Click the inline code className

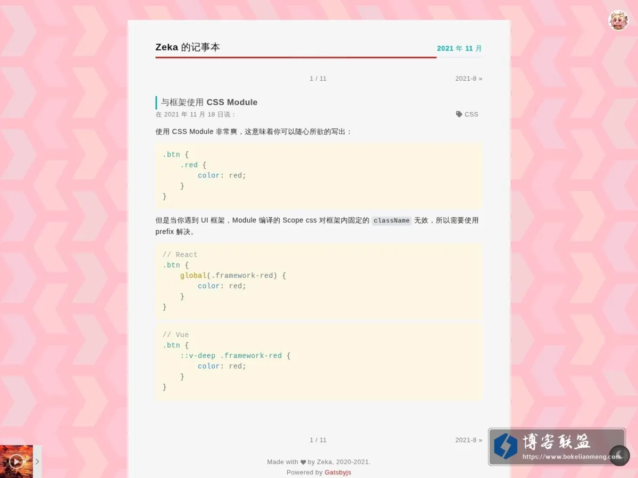(392, 220)
